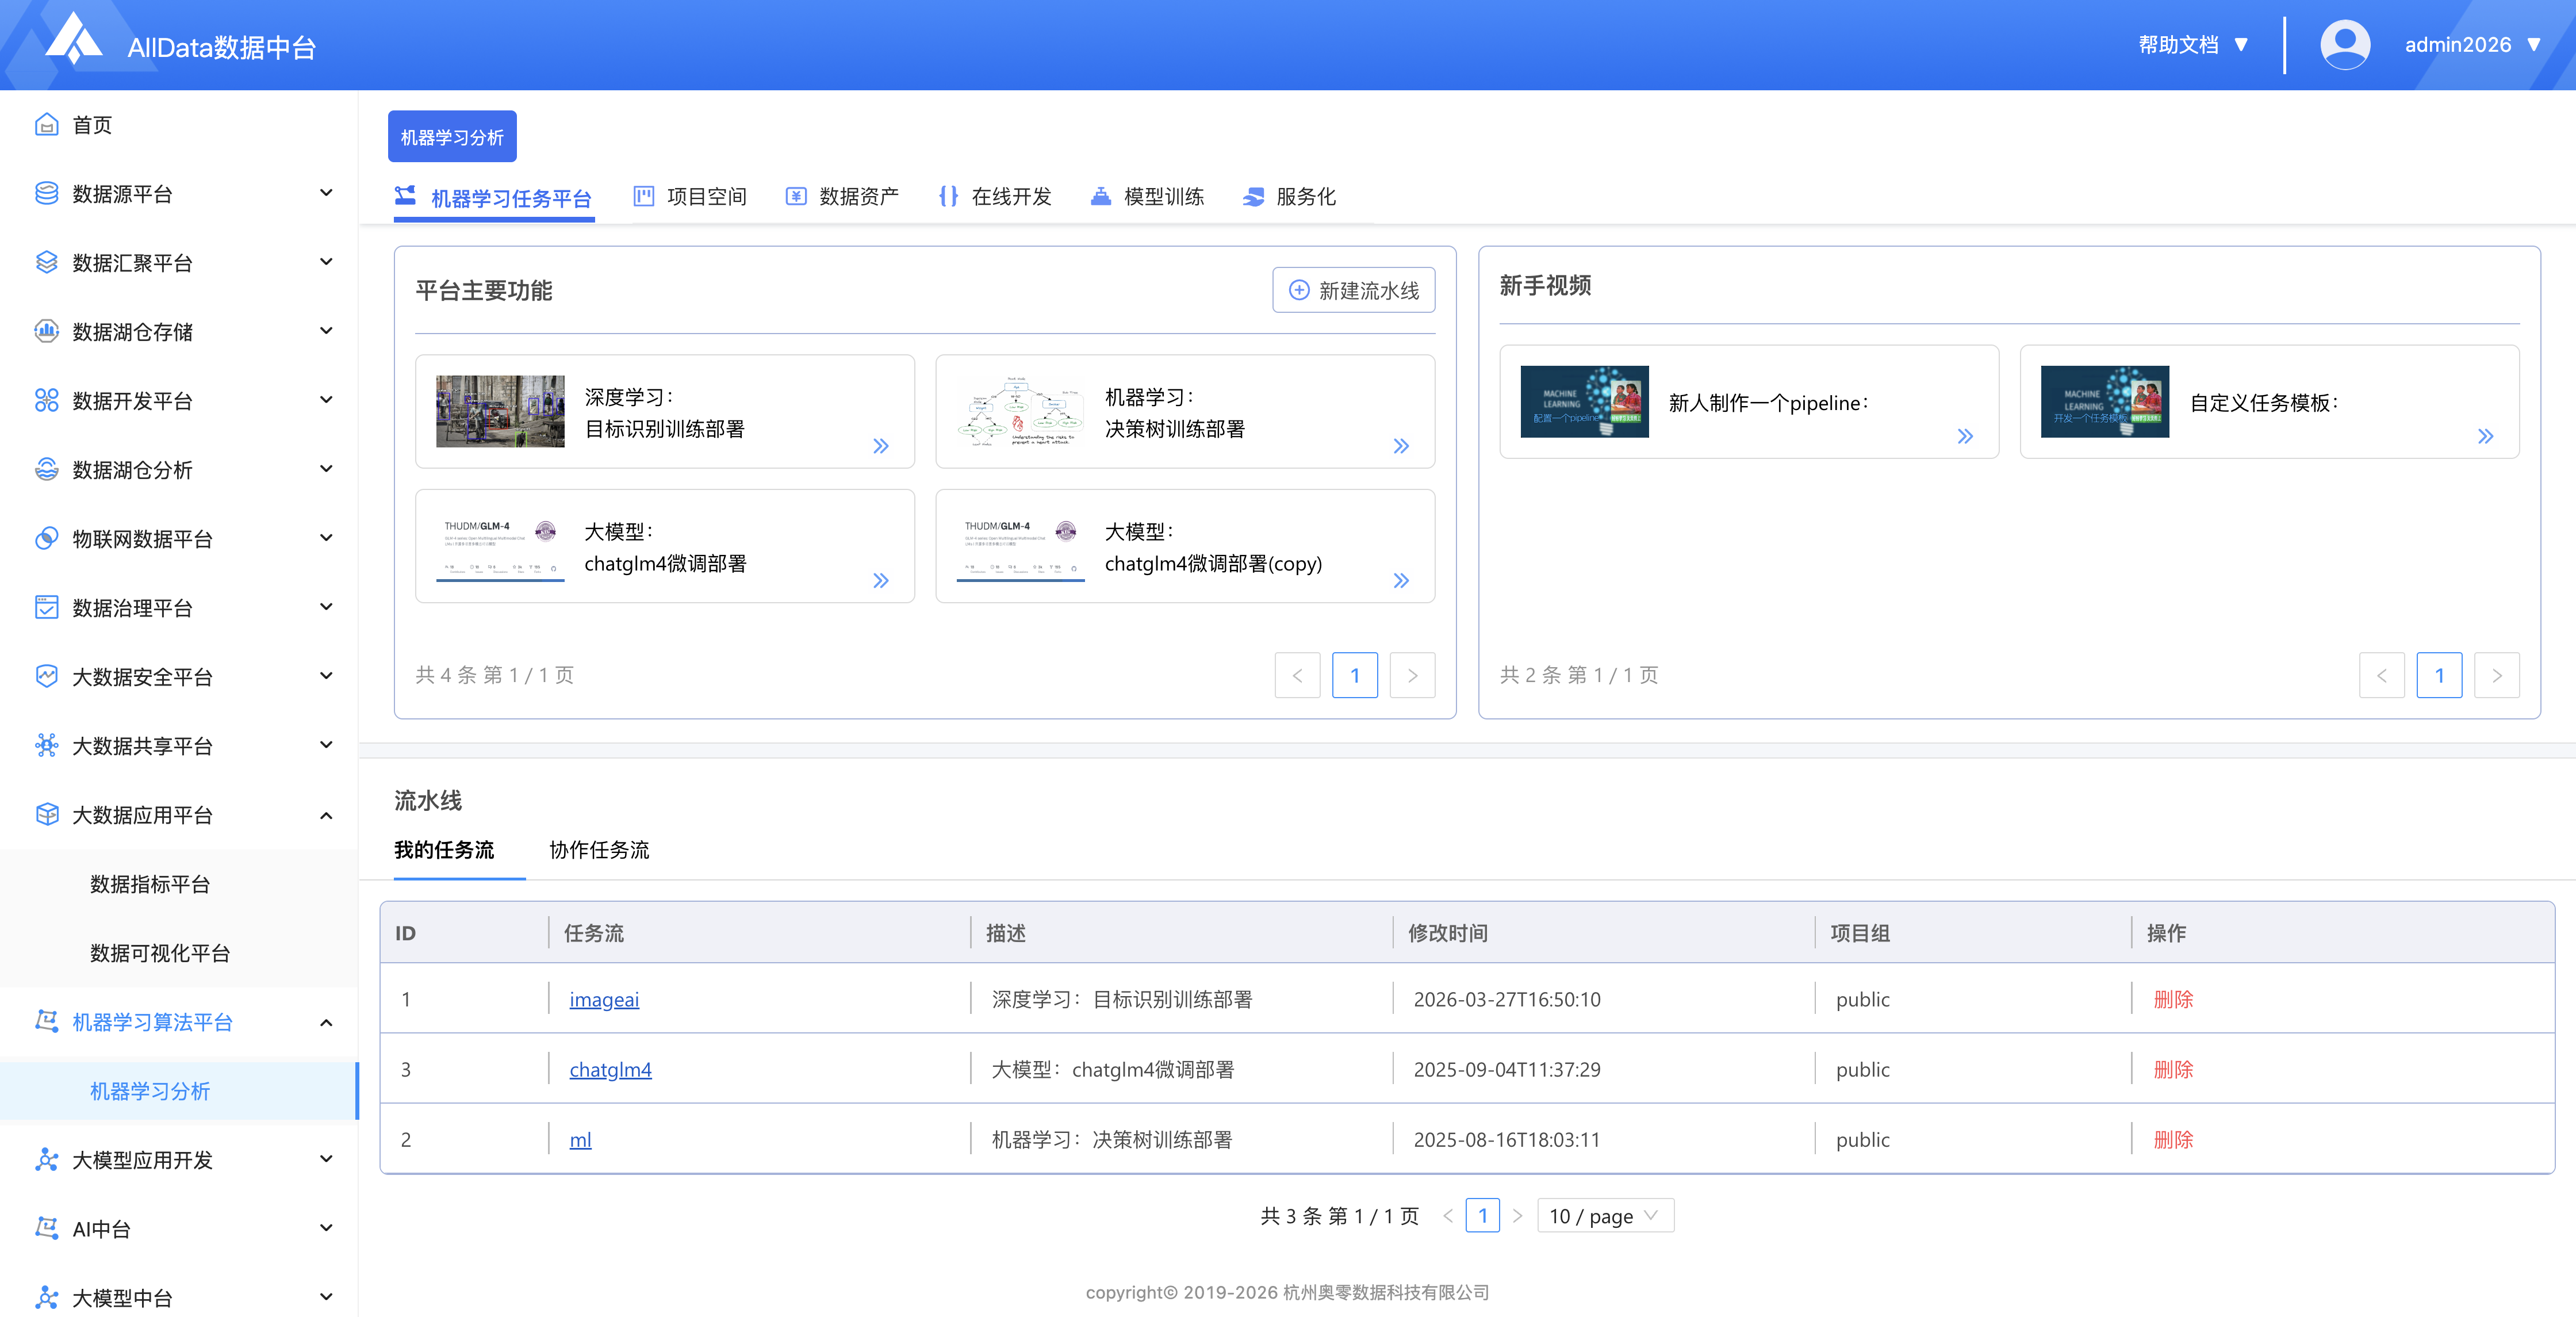Viewport: 2576px width, 1317px height.
Task: Open 自定义任务模板 video via double-arrow icon
Action: pyautogui.click(x=2485, y=436)
